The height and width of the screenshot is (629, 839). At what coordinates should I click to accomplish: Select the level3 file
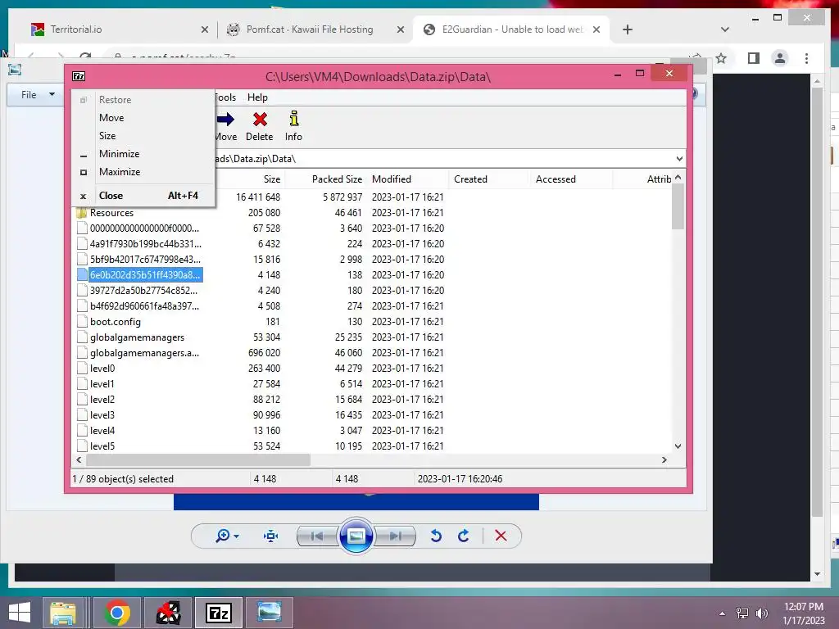pyautogui.click(x=102, y=415)
